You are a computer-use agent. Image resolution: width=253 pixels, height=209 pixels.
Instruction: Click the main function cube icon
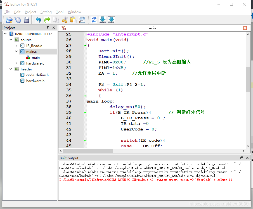tap(28, 57)
